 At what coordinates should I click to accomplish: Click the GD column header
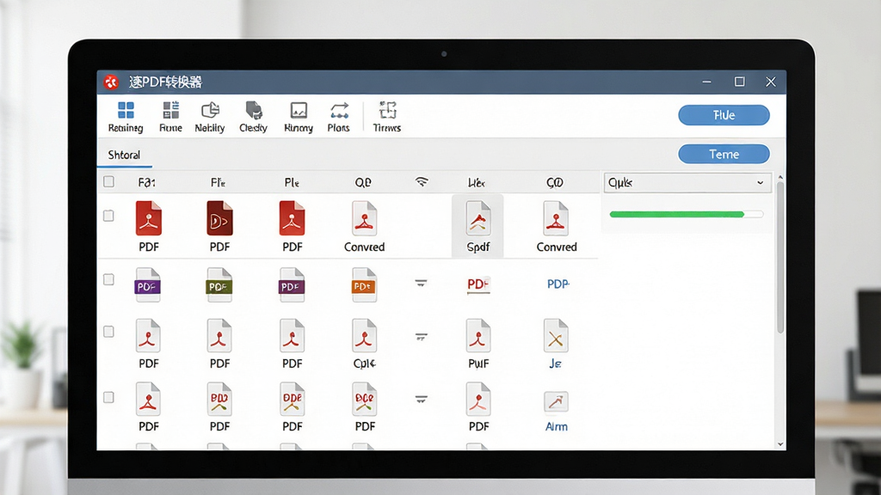(555, 182)
